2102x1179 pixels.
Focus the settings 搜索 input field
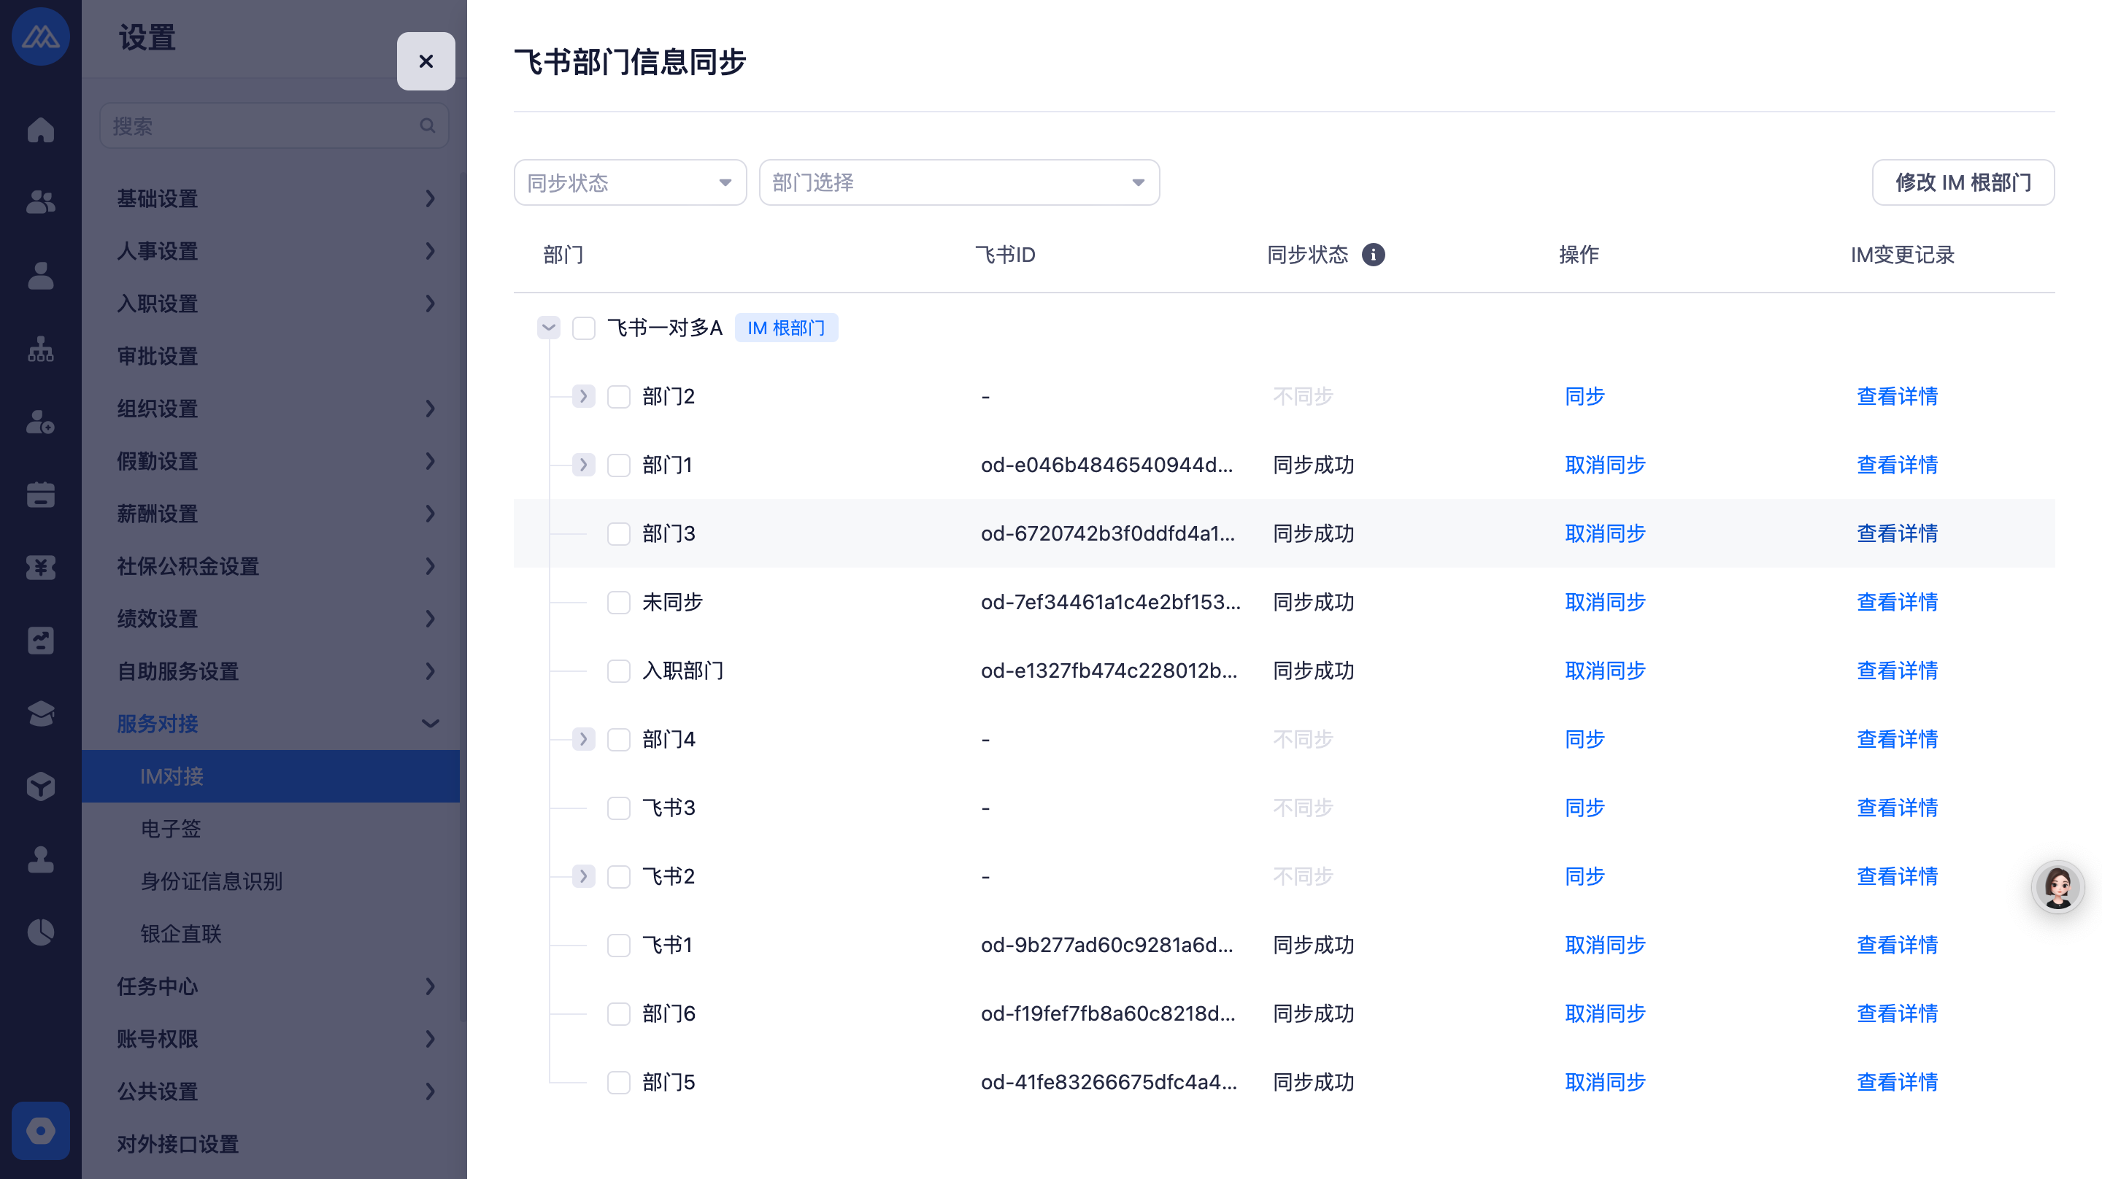click(261, 125)
